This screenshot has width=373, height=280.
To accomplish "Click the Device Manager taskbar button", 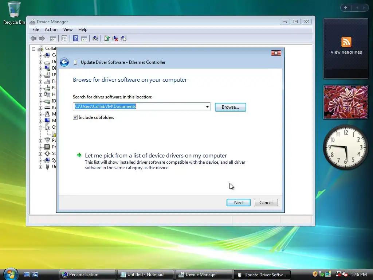I will click(x=204, y=275).
